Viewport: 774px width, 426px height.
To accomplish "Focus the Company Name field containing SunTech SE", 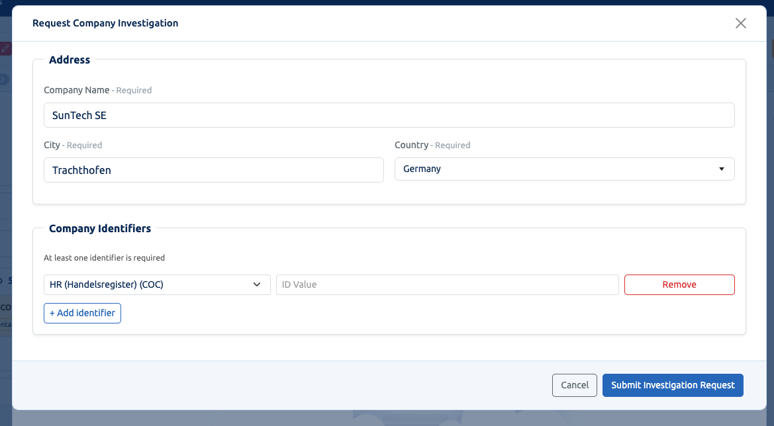I will coord(389,115).
